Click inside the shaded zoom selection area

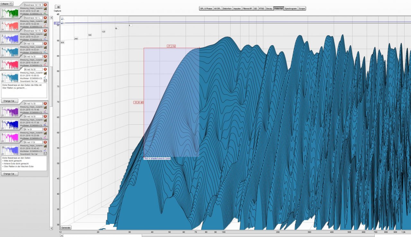171,102
